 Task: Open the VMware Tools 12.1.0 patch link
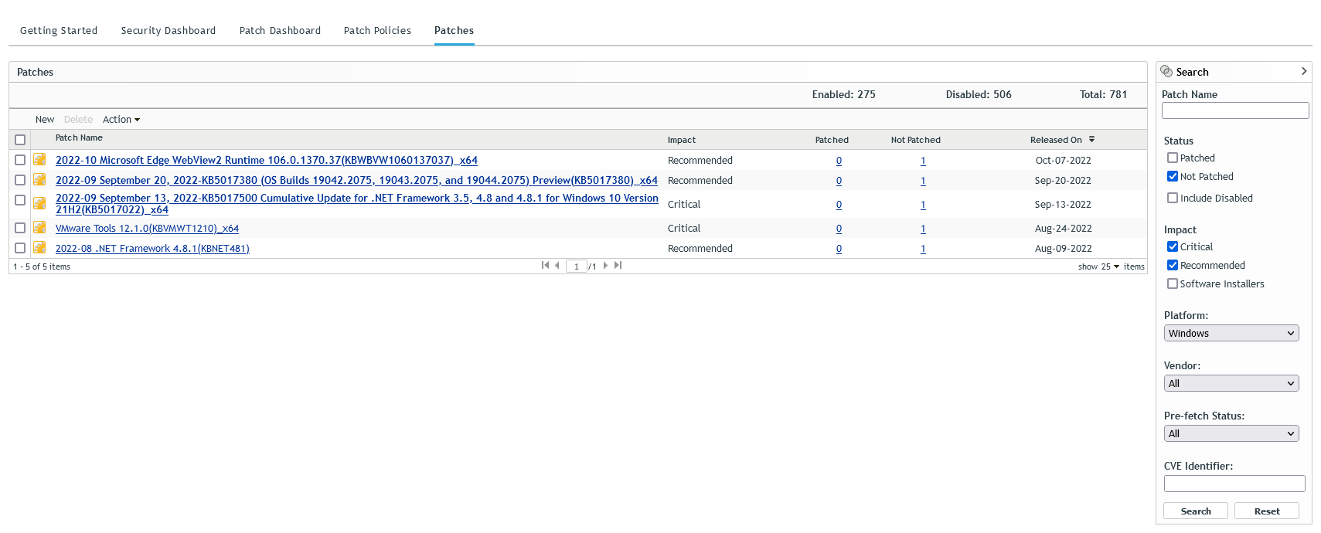pyautogui.click(x=147, y=229)
